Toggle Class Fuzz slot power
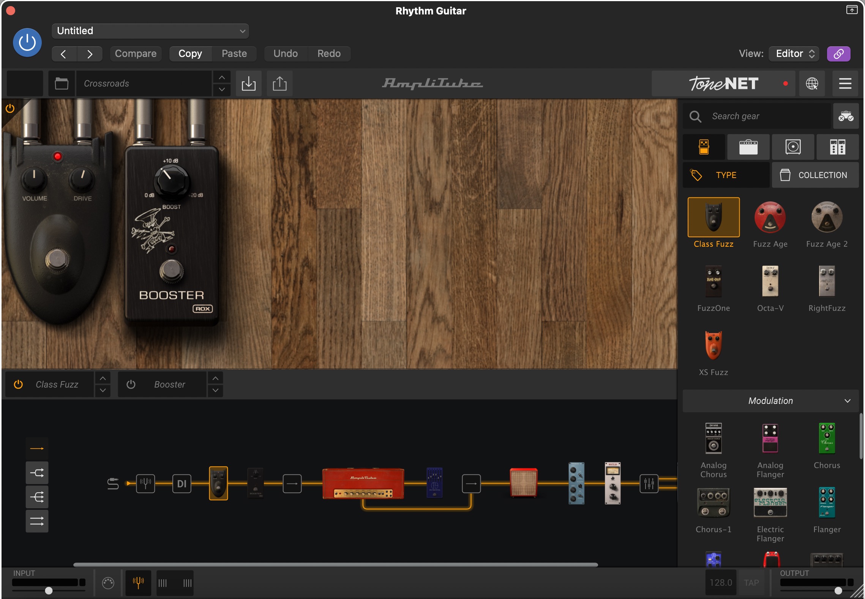The height and width of the screenshot is (599, 865). (18, 385)
